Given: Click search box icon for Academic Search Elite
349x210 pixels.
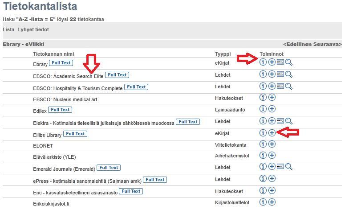Looking at the screenshot, I should (280, 74).
